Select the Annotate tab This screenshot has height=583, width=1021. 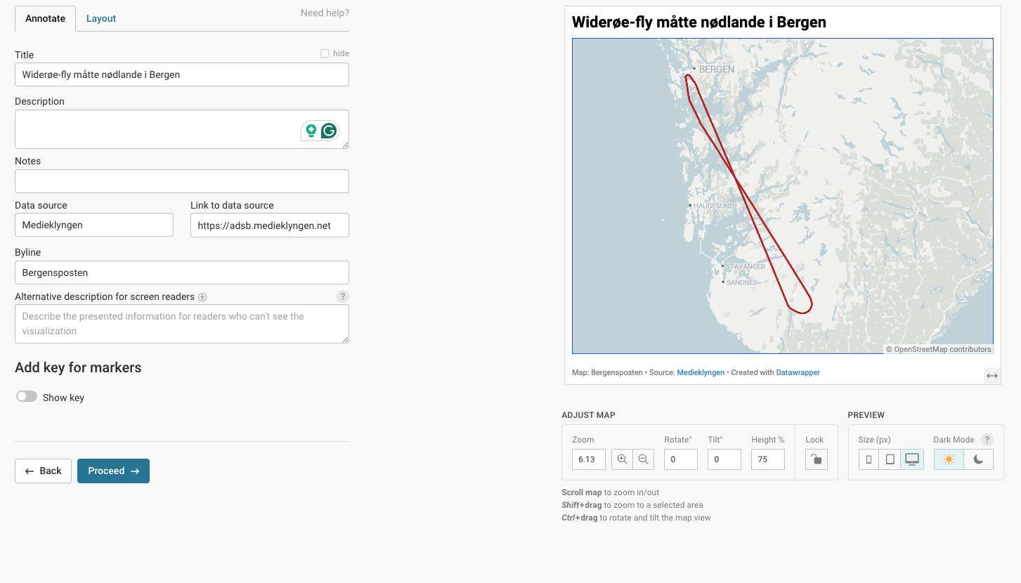tap(45, 18)
